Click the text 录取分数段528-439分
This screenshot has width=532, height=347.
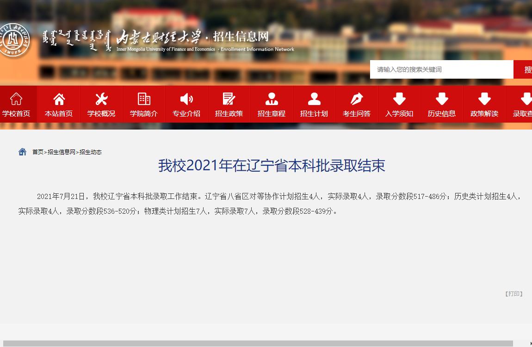[x=298, y=211]
